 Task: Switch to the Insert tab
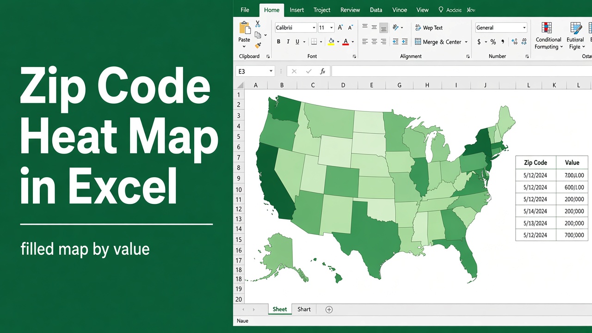(297, 10)
